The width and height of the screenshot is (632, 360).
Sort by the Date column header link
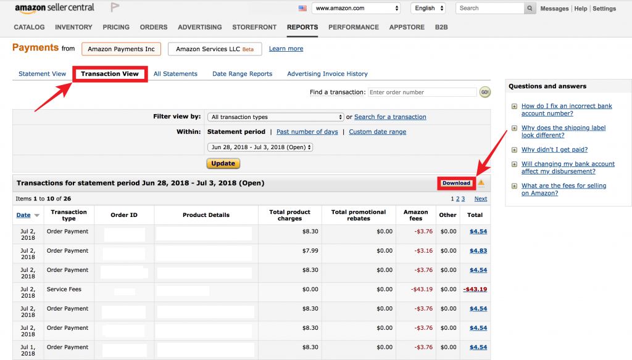(x=23, y=215)
